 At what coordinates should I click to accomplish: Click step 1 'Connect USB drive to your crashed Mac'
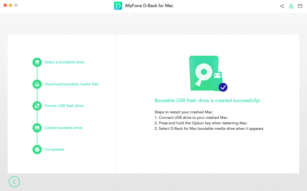191,117
